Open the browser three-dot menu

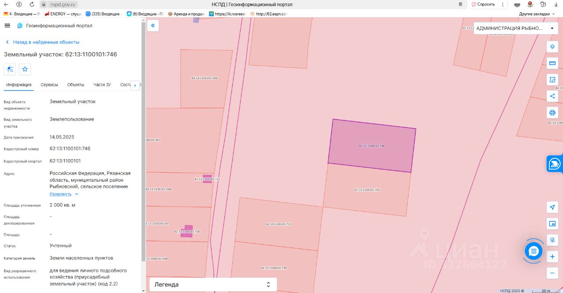pyautogui.click(x=503, y=4)
